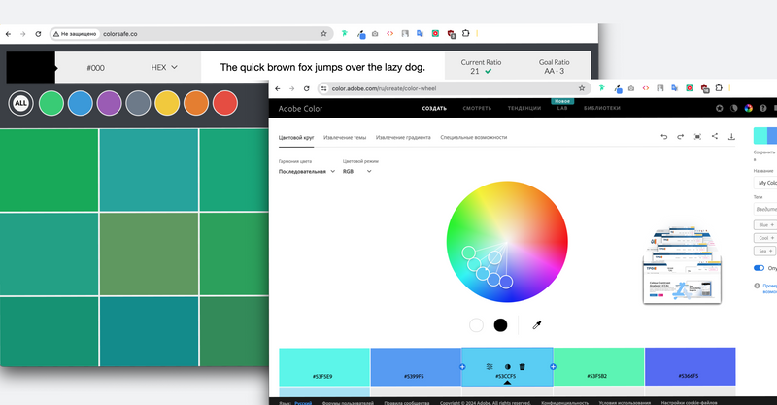Image resolution: width=777 pixels, height=405 pixels.
Task: Click the contrast half-circle icon on #53CCF5
Action: pyautogui.click(x=507, y=367)
